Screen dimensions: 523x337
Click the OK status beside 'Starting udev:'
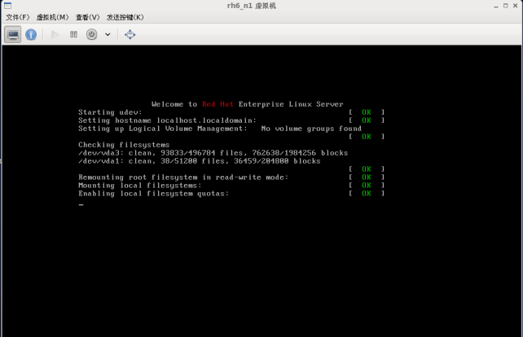coord(367,112)
